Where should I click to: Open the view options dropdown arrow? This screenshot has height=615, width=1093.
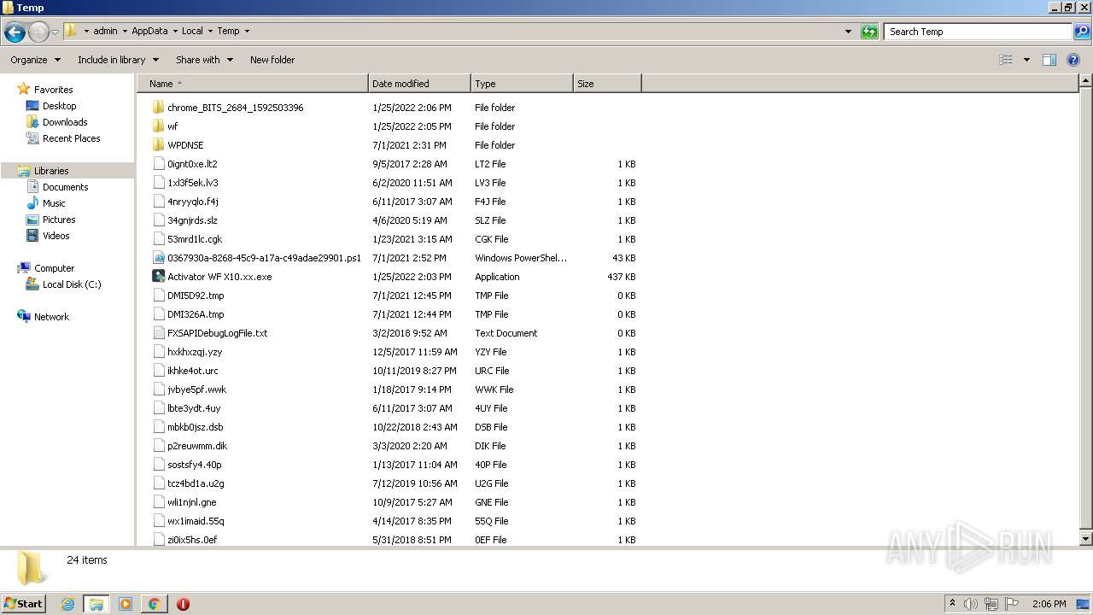pyautogui.click(x=1026, y=60)
